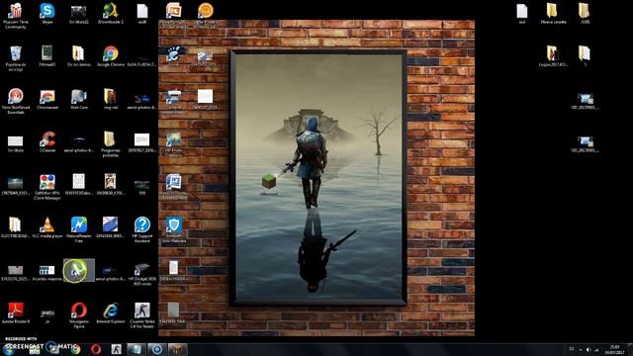The width and height of the screenshot is (633, 356).
Task: Open the img-vid folder
Action: (110, 99)
